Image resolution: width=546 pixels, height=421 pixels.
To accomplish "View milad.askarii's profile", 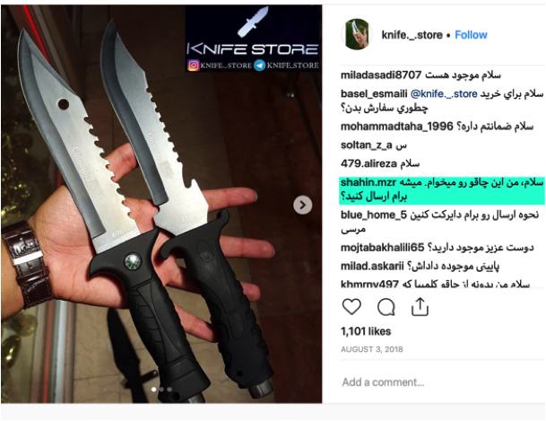I will click(x=372, y=267).
